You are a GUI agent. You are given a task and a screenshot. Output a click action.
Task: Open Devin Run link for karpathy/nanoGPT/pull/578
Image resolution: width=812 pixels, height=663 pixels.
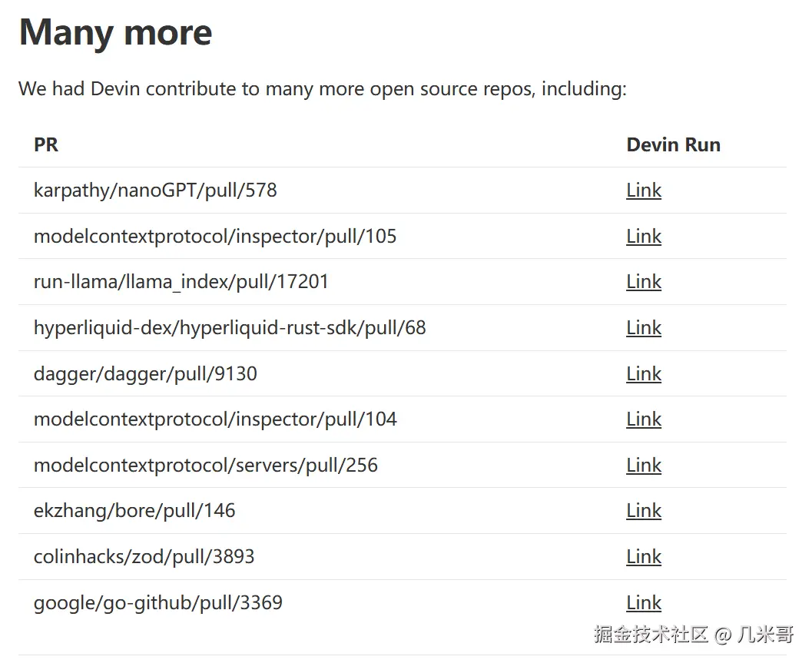point(644,190)
